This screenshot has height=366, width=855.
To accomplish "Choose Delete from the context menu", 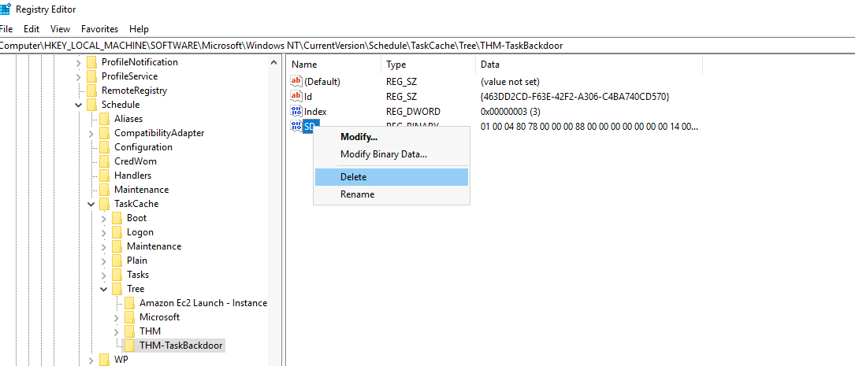I will pos(353,177).
